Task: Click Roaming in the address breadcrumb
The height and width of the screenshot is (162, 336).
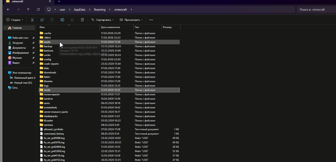Action: pos(100,10)
